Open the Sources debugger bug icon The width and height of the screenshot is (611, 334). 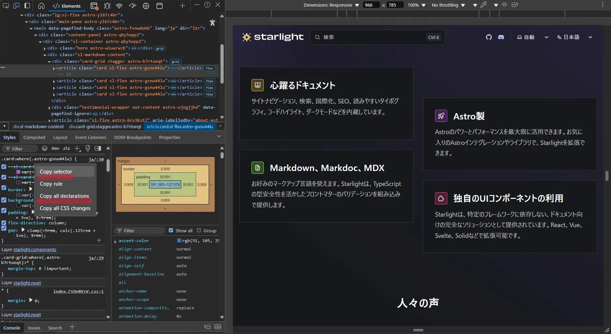(x=107, y=6)
